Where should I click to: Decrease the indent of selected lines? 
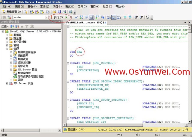136,17
